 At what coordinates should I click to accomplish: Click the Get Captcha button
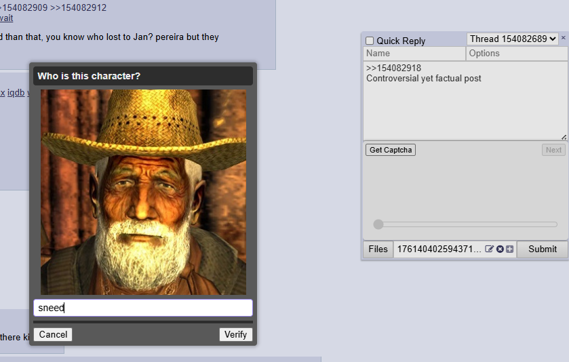coord(391,150)
